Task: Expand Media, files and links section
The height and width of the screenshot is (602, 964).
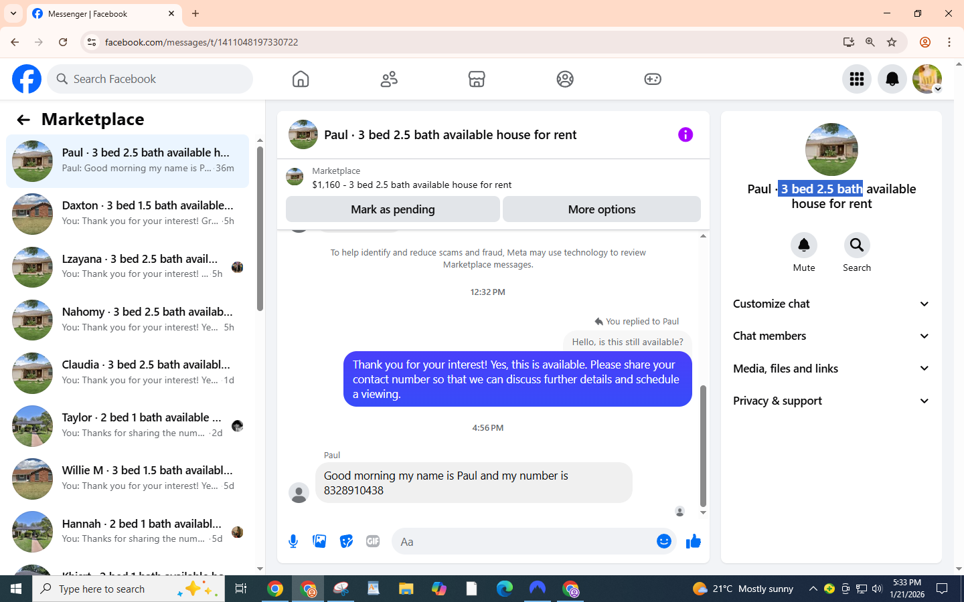Action: click(x=831, y=369)
